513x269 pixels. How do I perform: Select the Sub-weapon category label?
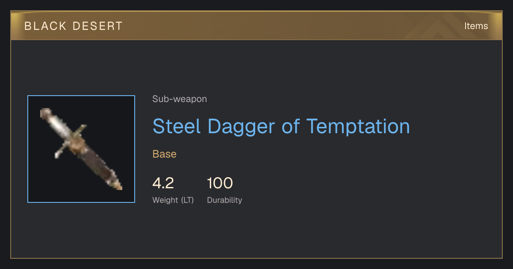180,99
